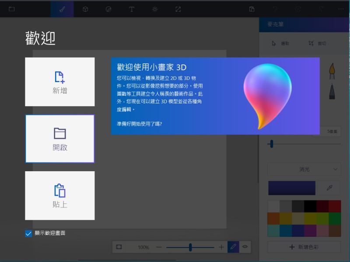
Task: Click the fit-to-screen icon in zoom bar
Action: 119,247
